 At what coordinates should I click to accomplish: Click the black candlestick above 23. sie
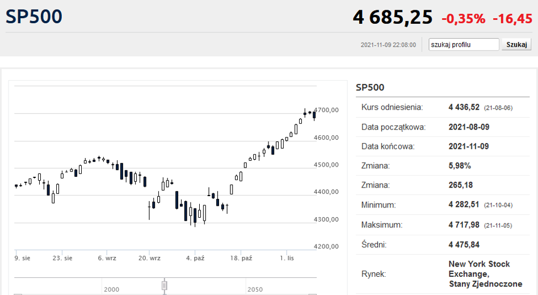point(48,190)
